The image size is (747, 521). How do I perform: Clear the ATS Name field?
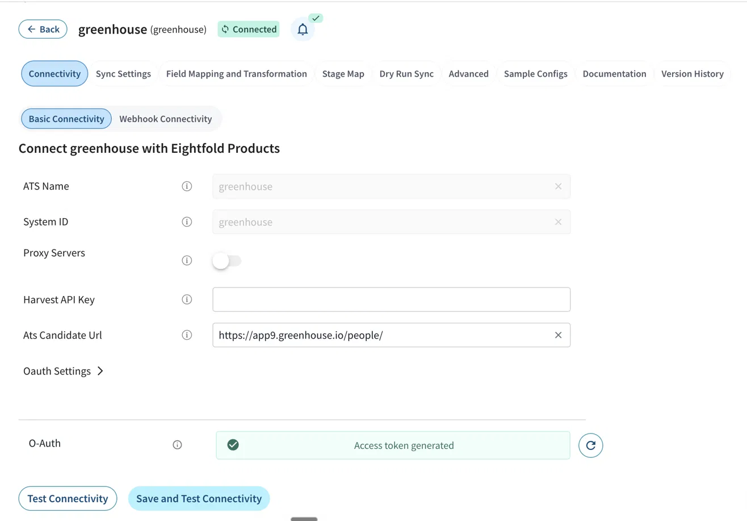point(558,186)
